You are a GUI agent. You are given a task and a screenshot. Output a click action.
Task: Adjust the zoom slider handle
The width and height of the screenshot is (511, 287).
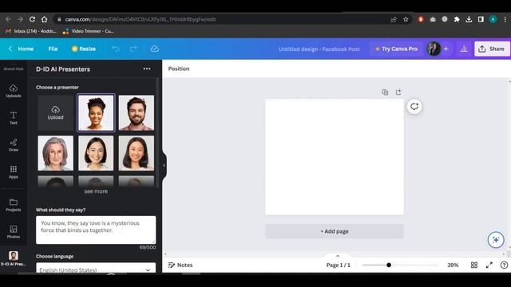[389, 265]
